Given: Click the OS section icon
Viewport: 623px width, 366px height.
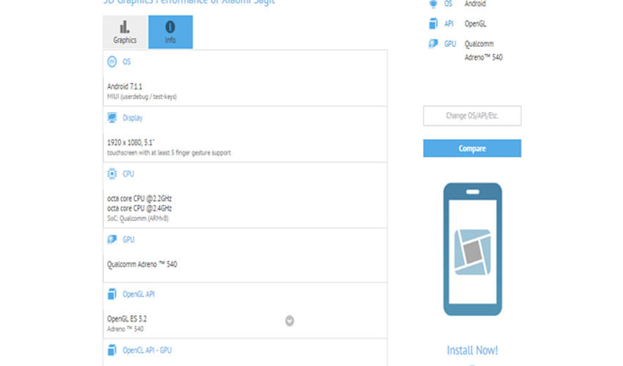Looking at the screenshot, I should (x=112, y=61).
